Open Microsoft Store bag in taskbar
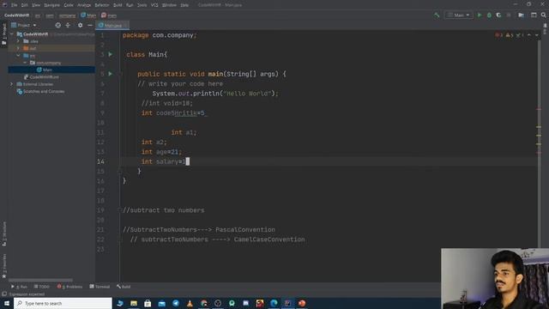 coord(148,303)
